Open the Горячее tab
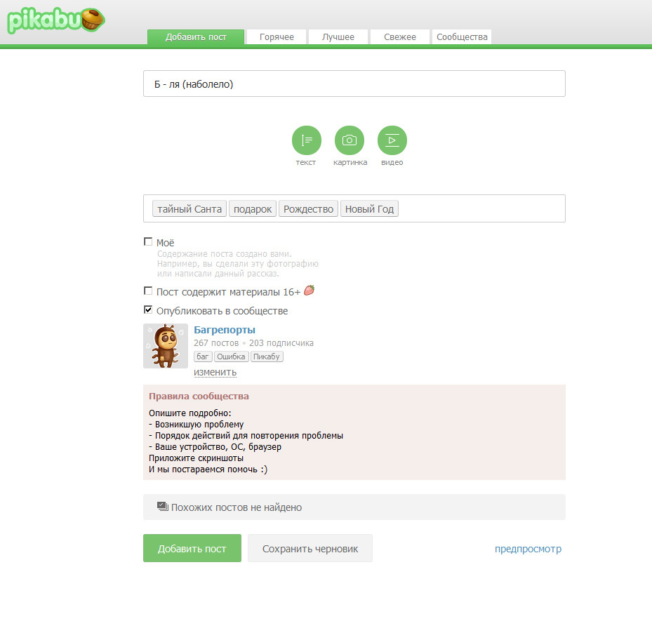Image resolution: width=652 pixels, height=626 pixels. (277, 37)
